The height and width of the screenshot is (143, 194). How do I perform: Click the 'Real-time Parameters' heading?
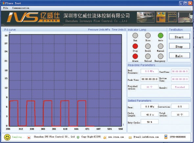pyautogui.click(x=141, y=65)
